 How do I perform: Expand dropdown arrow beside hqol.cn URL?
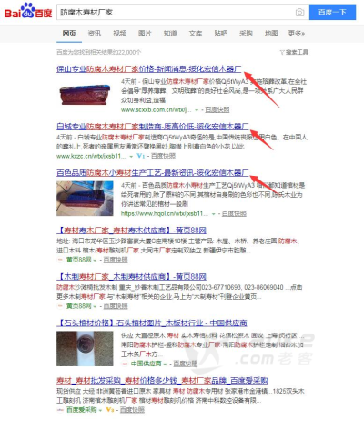coord(213,214)
